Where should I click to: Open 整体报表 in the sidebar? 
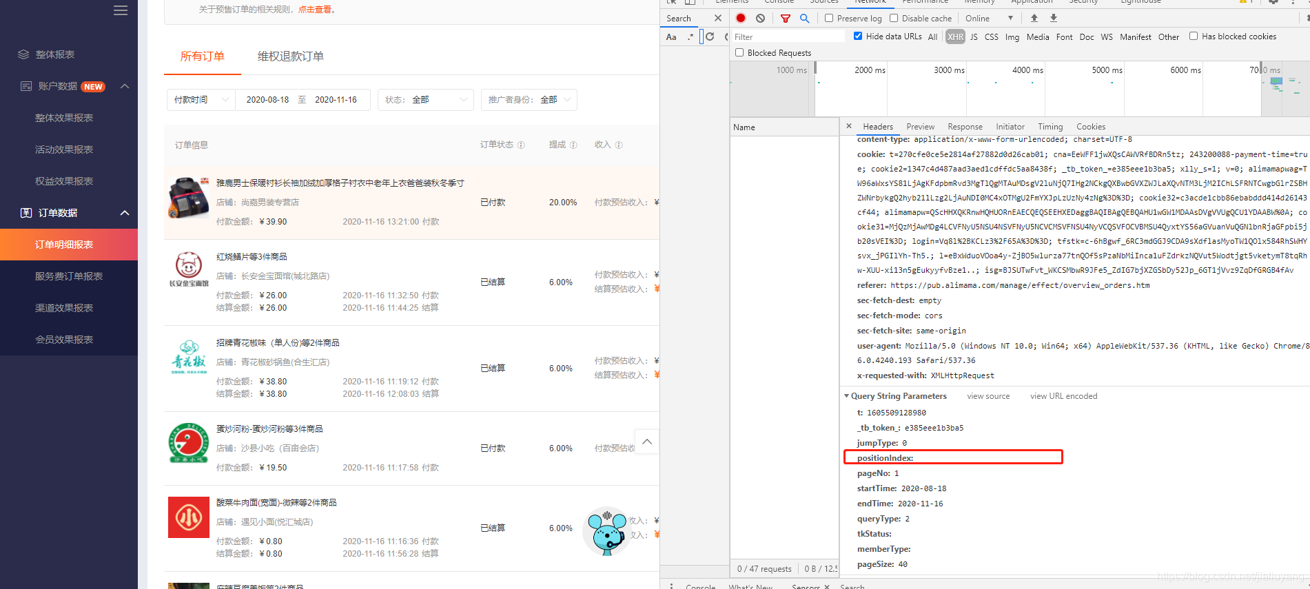[55, 54]
